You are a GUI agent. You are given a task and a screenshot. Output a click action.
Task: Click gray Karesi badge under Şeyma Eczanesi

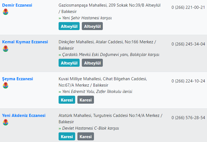pos(86,100)
